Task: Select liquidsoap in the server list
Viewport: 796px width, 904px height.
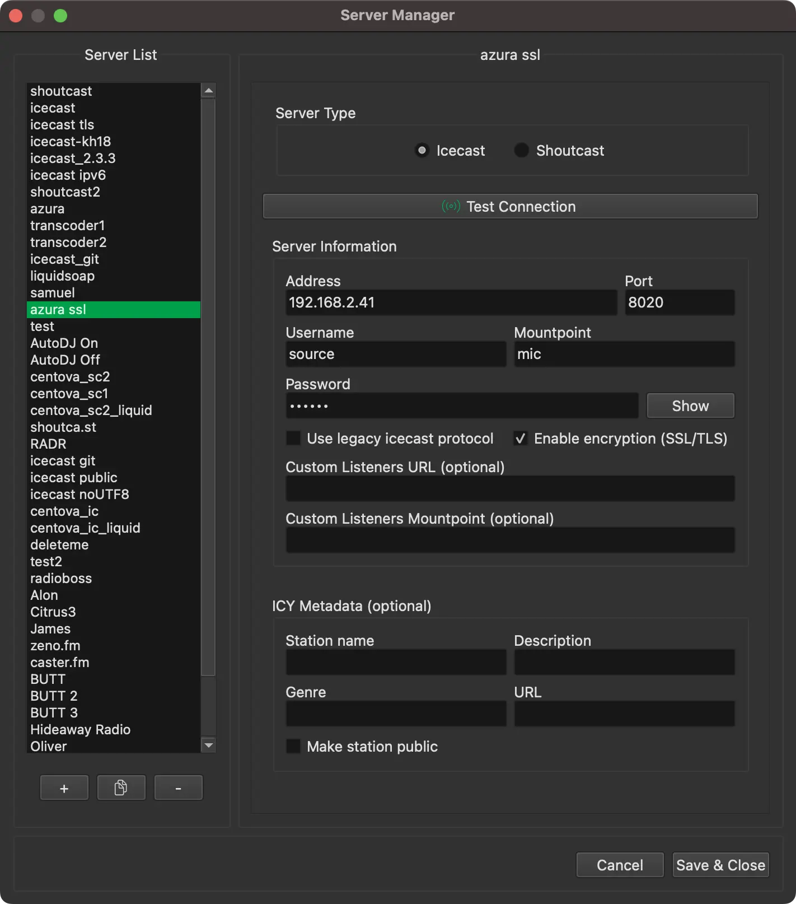Action: click(63, 276)
